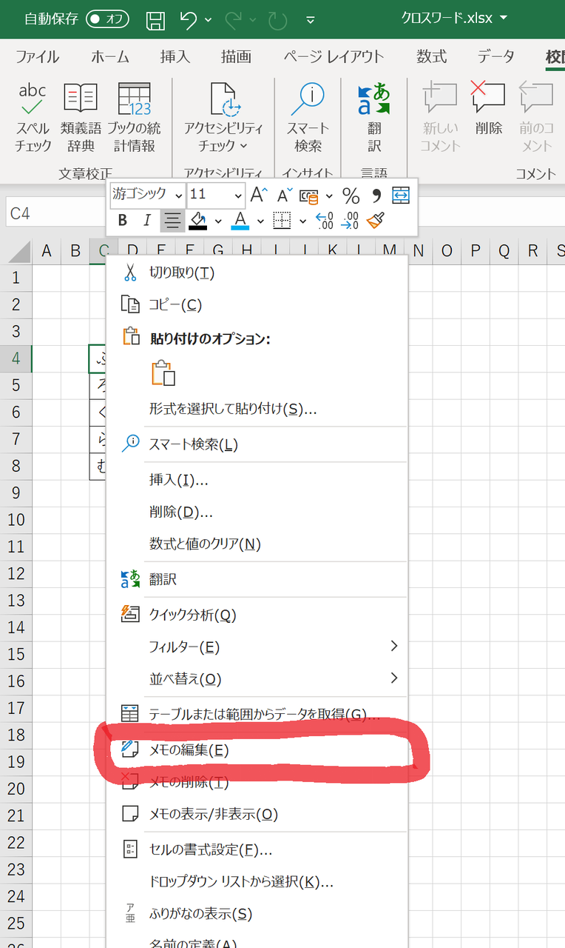
Task: Choose 数式と値のクリア(N)
Action: click(x=257, y=544)
